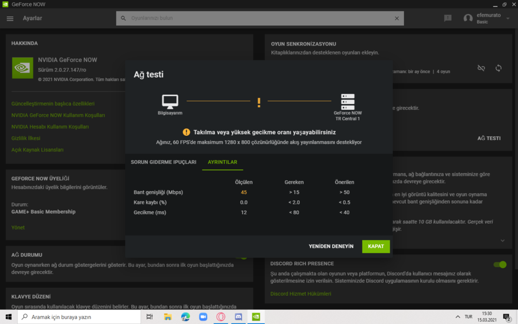Click the unlink game sync icon
Viewport: 518px width, 324px height.
[x=481, y=68]
